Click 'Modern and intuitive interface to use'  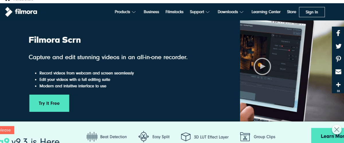[73, 86]
